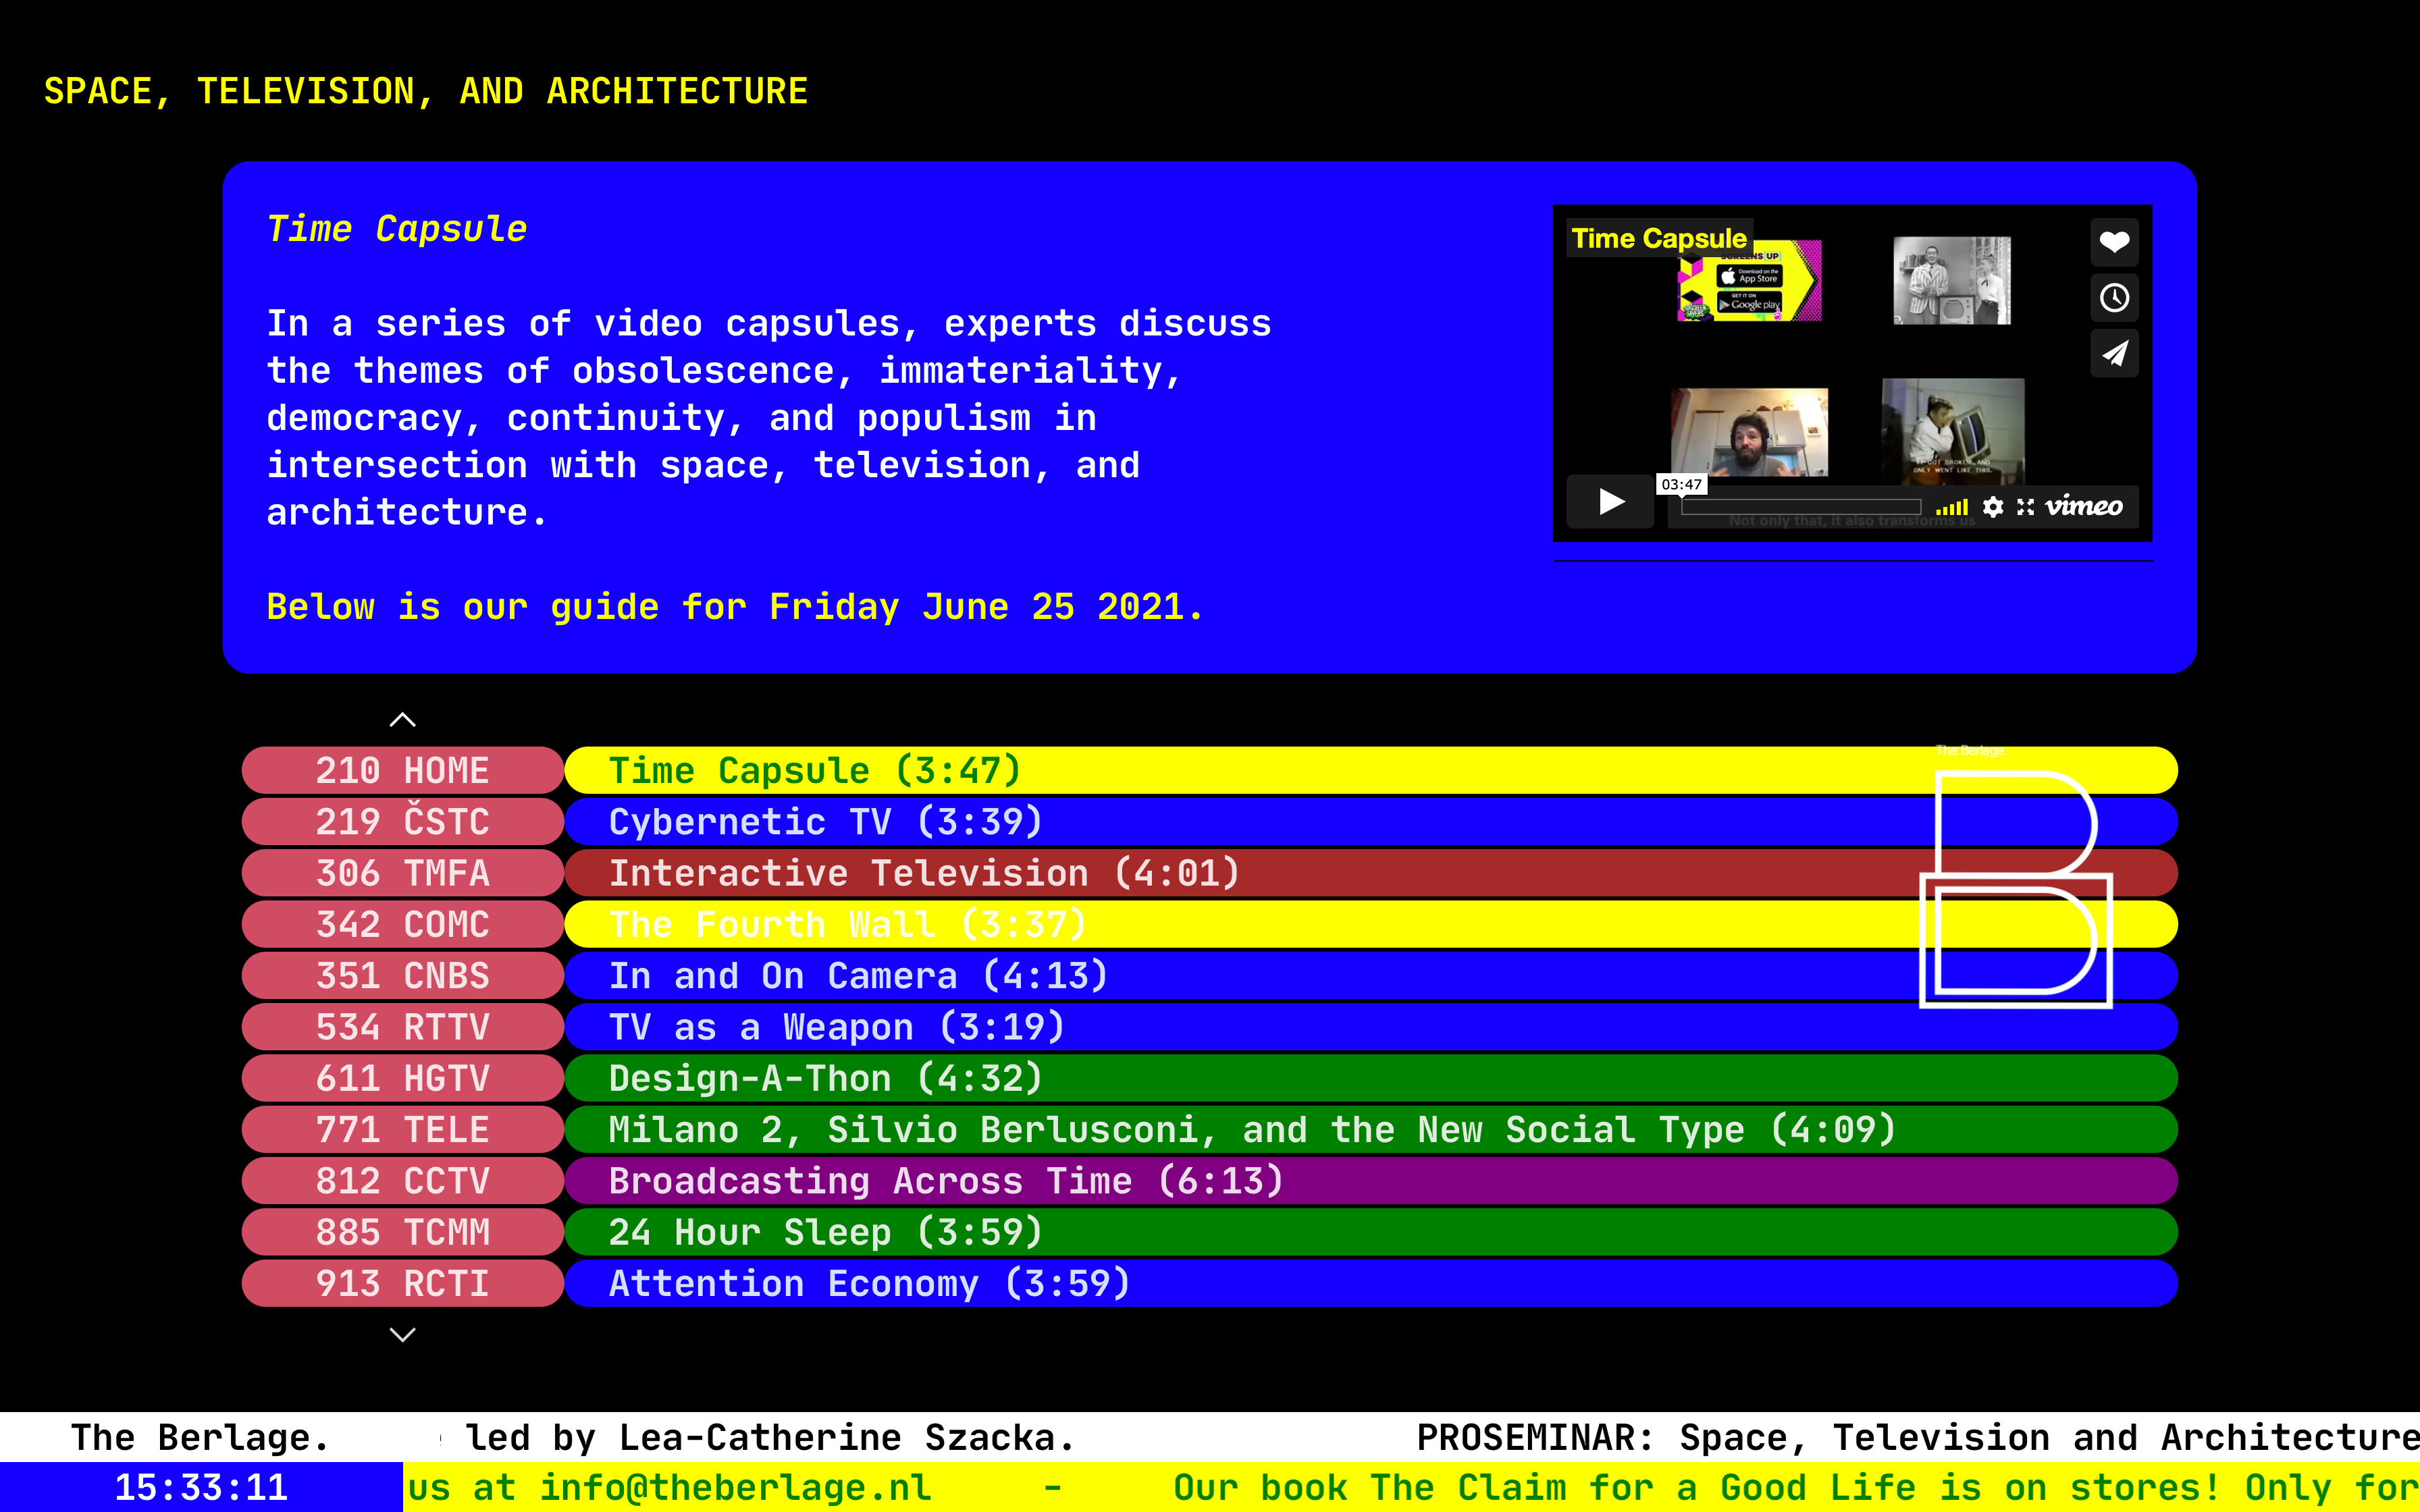Select channel 885 TCMM
This screenshot has height=1512, width=2420.
pos(403,1232)
